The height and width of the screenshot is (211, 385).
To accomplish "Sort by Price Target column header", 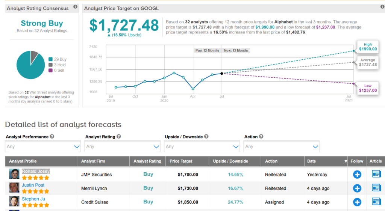I will click(181, 161).
